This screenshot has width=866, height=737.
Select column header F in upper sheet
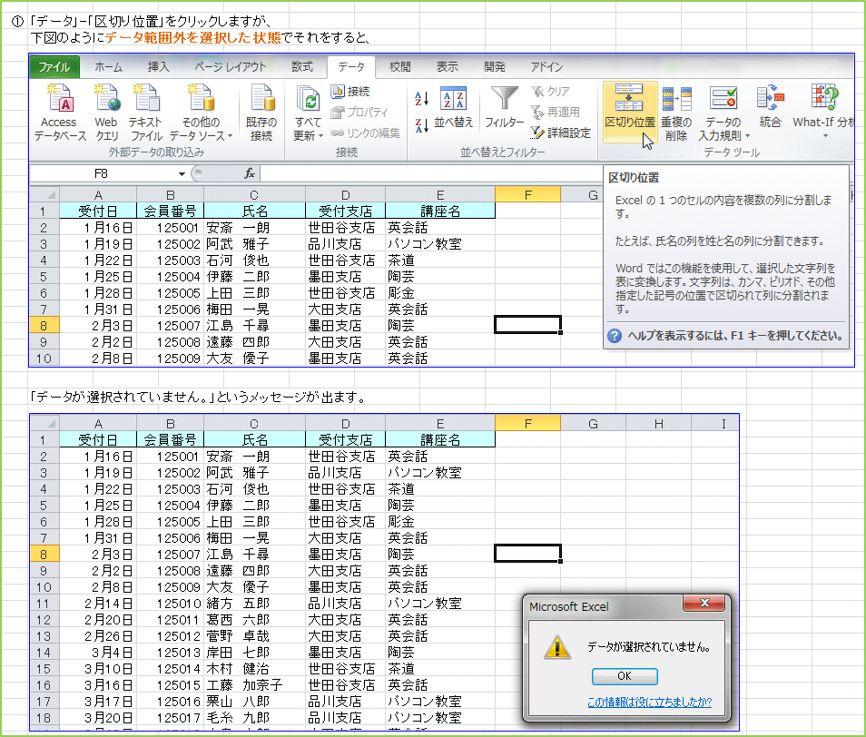point(527,194)
